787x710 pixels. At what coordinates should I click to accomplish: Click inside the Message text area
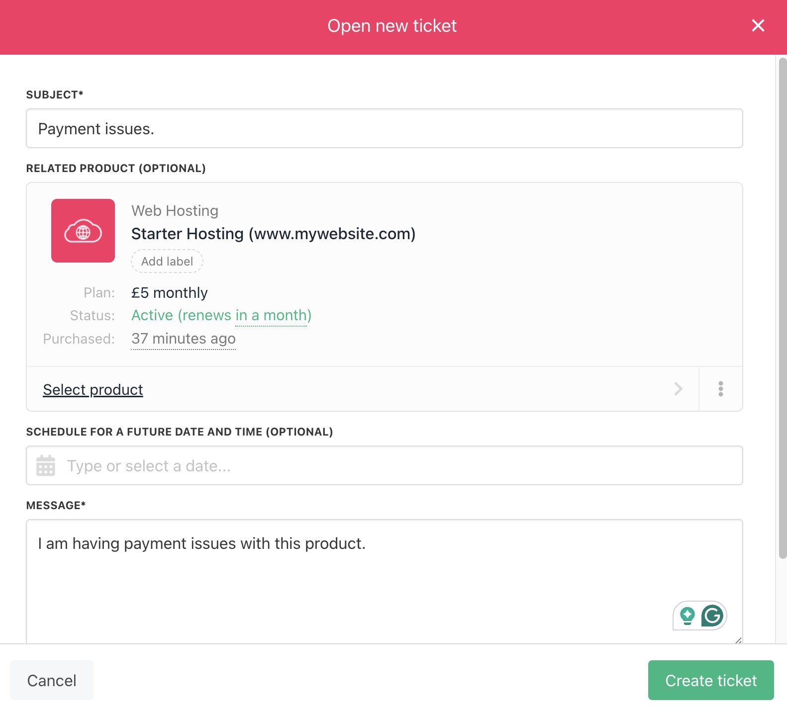(385, 582)
